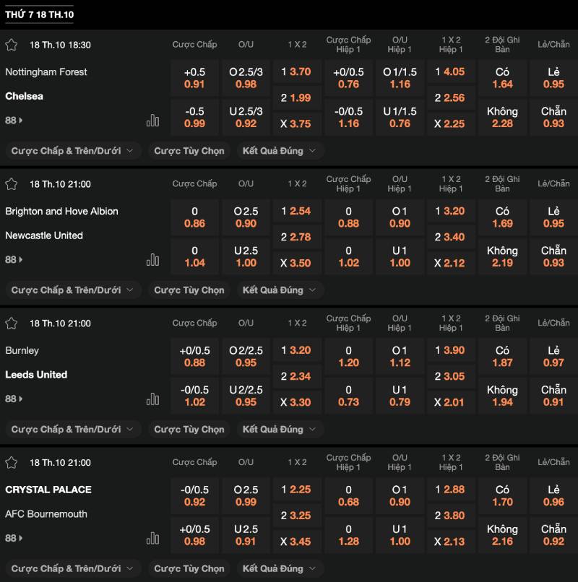
Task: Open statistics chart for Nottingham Forest match
Action: pyautogui.click(x=152, y=121)
